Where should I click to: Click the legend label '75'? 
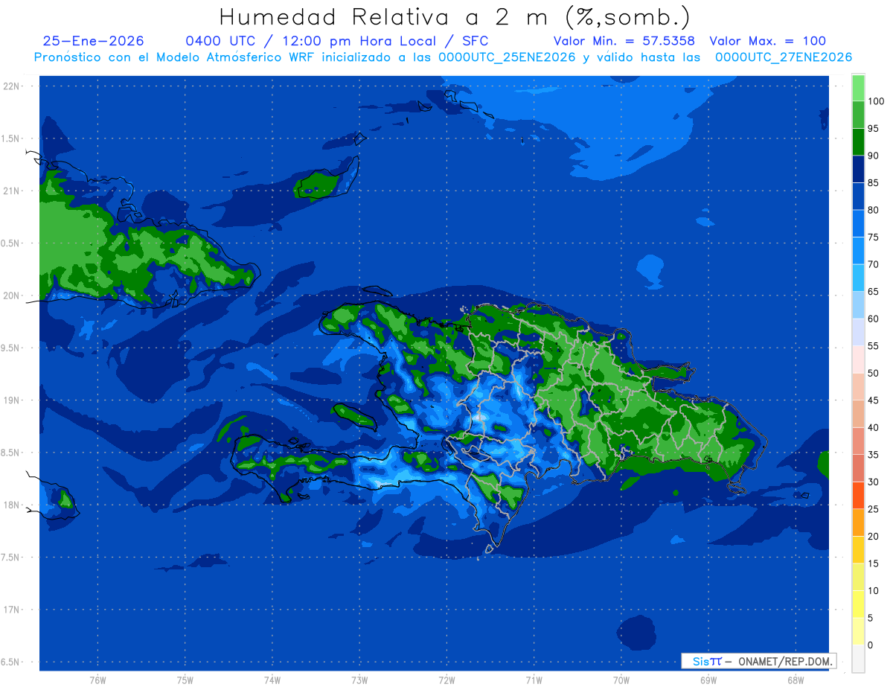point(873,237)
